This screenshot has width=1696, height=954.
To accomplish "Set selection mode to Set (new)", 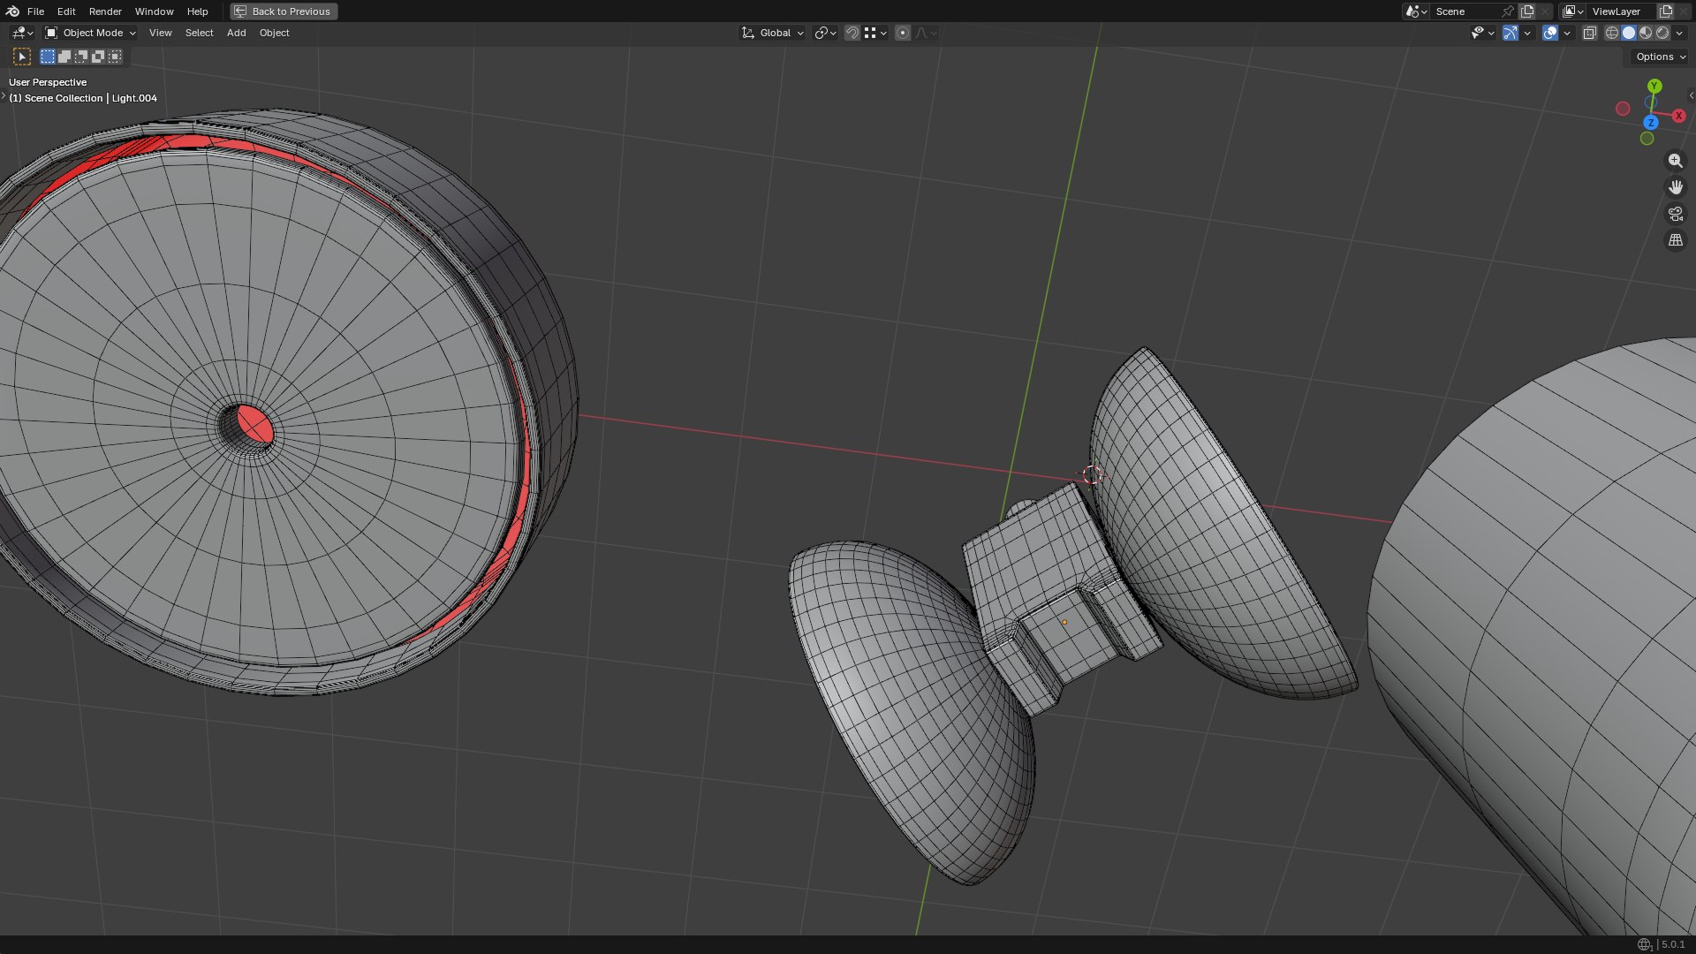I will (48, 57).
